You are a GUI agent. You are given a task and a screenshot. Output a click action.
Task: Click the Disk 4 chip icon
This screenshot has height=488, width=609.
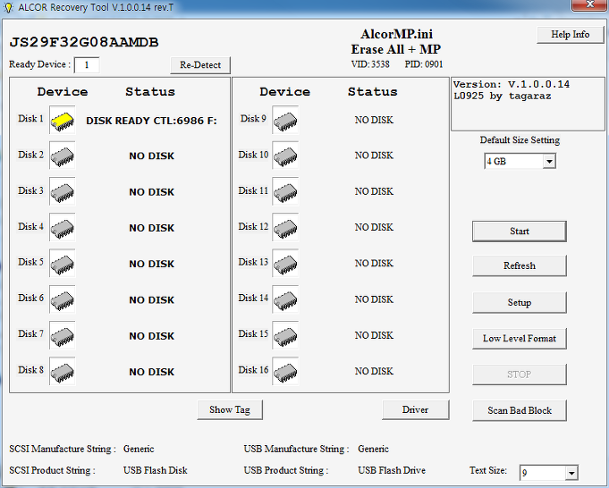pyautogui.click(x=63, y=228)
